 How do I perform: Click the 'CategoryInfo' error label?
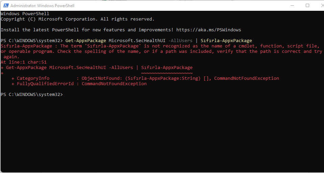coord(33,78)
